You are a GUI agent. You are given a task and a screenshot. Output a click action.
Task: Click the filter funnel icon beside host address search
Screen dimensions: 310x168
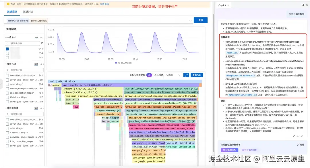(42, 44)
